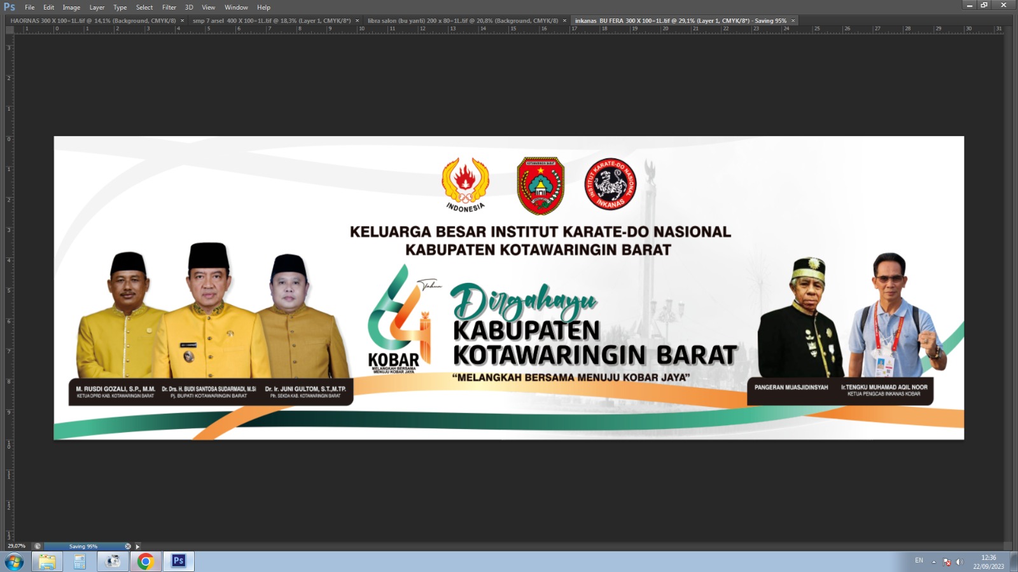Open the Action Center flag icon
1018x572 pixels.
tap(947, 562)
